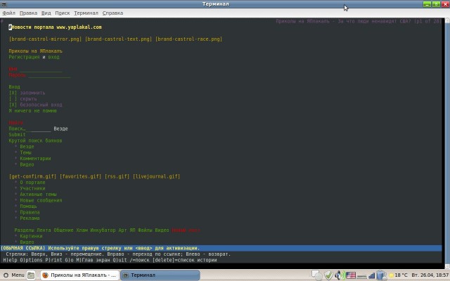Image resolution: width=450 pixels, height=281 pixels.
Task: Open the Активные темы link
Action: (38, 195)
